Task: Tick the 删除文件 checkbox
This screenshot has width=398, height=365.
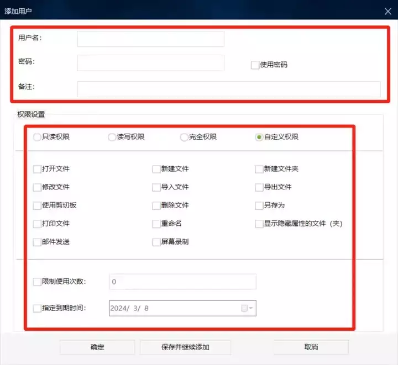Action: coord(156,205)
